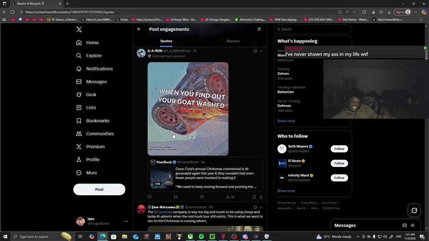This screenshot has width=429, height=241.
Task: Open engagement filter settings icon
Action: click(x=259, y=29)
